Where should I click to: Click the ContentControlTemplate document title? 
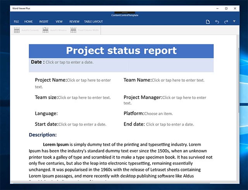click(125, 15)
